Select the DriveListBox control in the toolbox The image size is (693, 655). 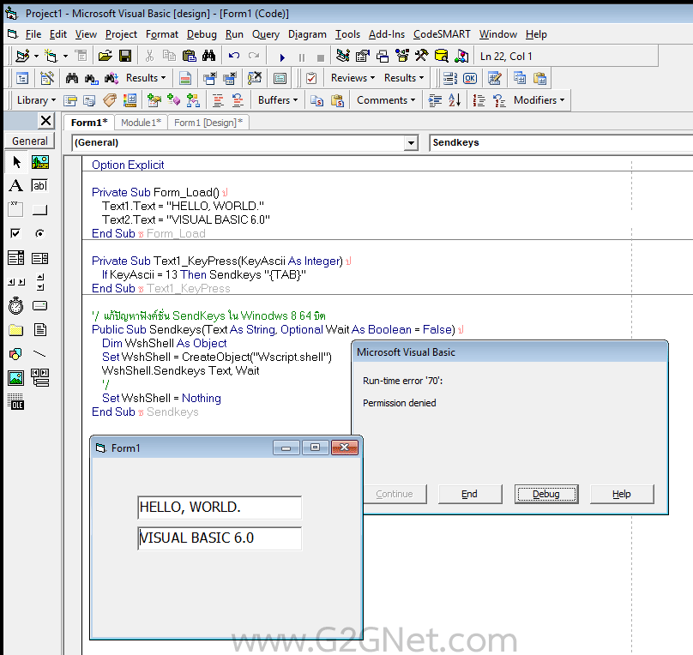click(x=39, y=305)
